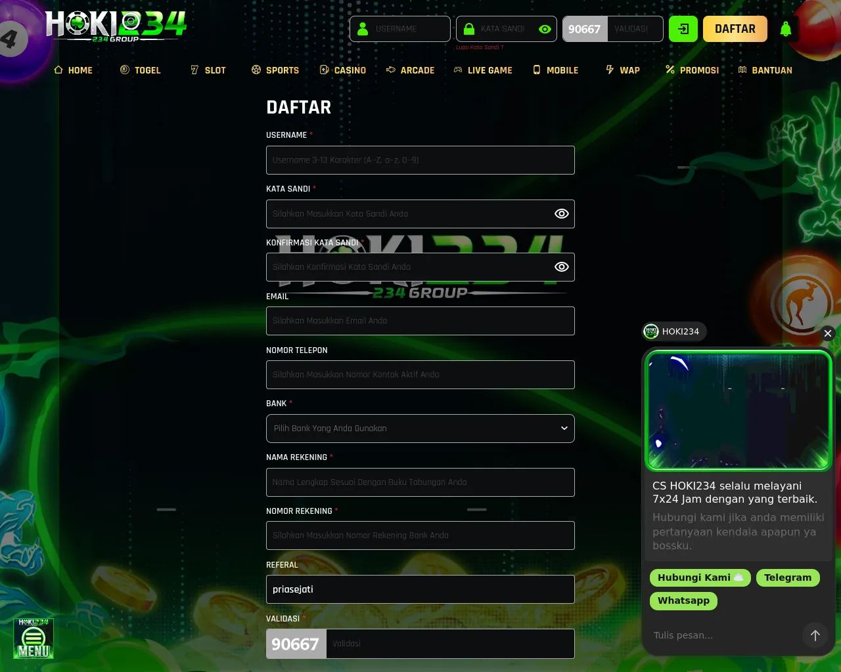
Task: Open the Bank selection dropdown
Action: [420, 429]
